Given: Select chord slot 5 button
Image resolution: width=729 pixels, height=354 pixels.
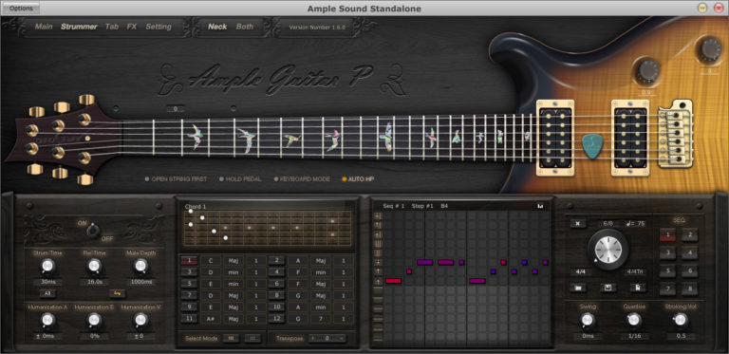Looking at the screenshot, I should coord(189,284).
